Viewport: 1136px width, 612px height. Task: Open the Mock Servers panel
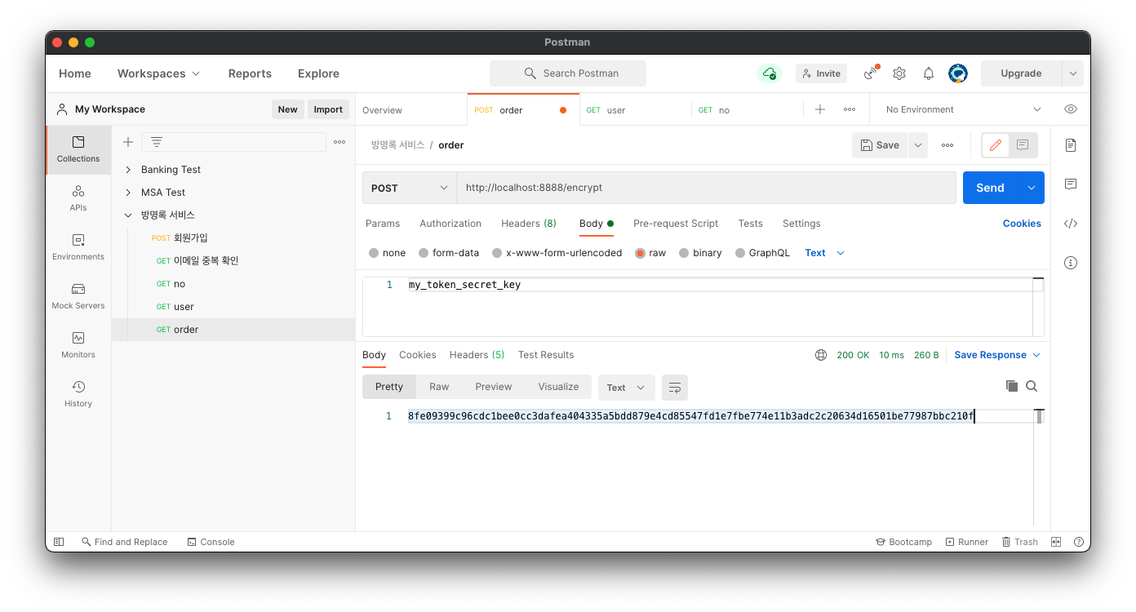pos(78,296)
